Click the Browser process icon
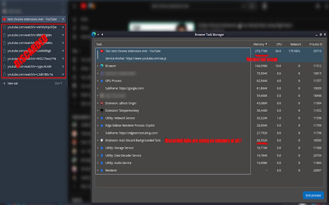 pos(102,66)
